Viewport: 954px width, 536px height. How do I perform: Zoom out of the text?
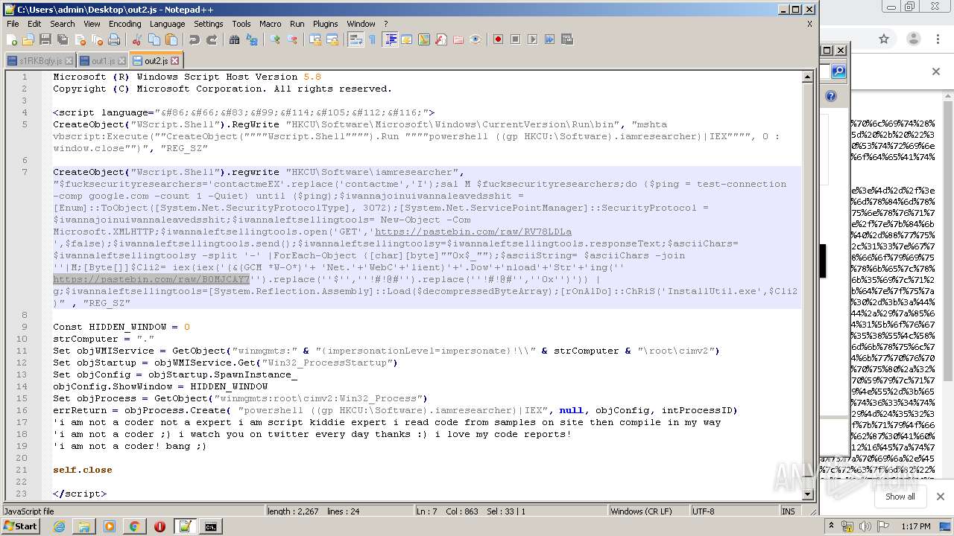pyautogui.click(x=292, y=39)
